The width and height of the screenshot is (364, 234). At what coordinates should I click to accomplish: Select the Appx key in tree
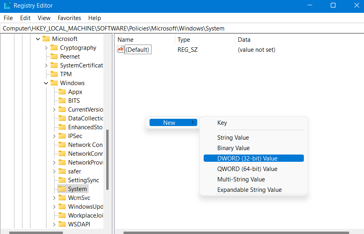pos(75,92)
